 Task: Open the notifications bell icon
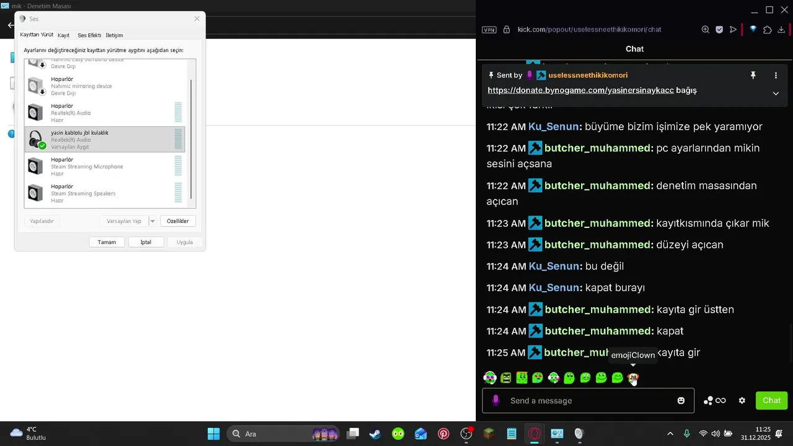click(x=779, y=434)
